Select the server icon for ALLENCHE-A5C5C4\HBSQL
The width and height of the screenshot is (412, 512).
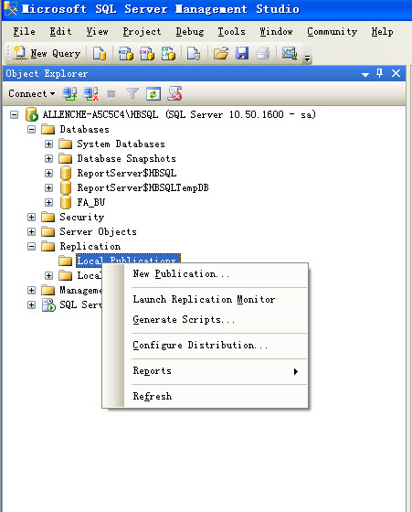pos(32,114)
